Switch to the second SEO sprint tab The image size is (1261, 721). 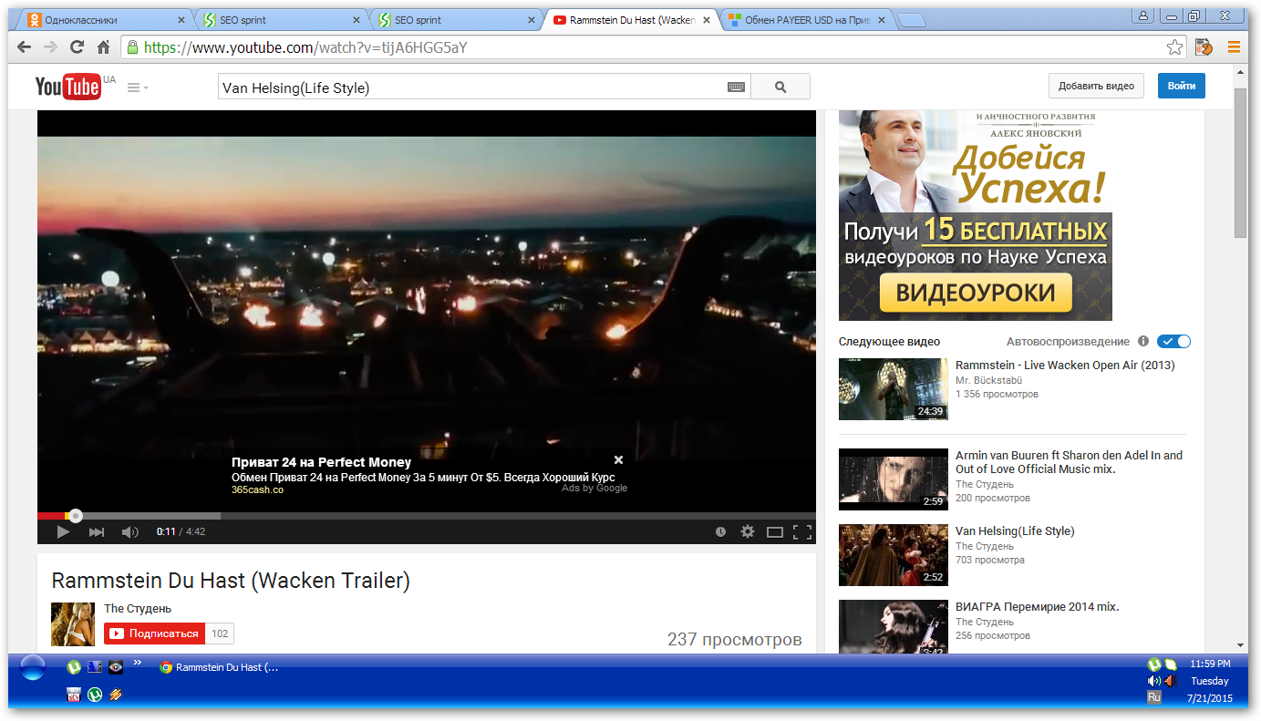pyautogui.click(x=458, y=19)
